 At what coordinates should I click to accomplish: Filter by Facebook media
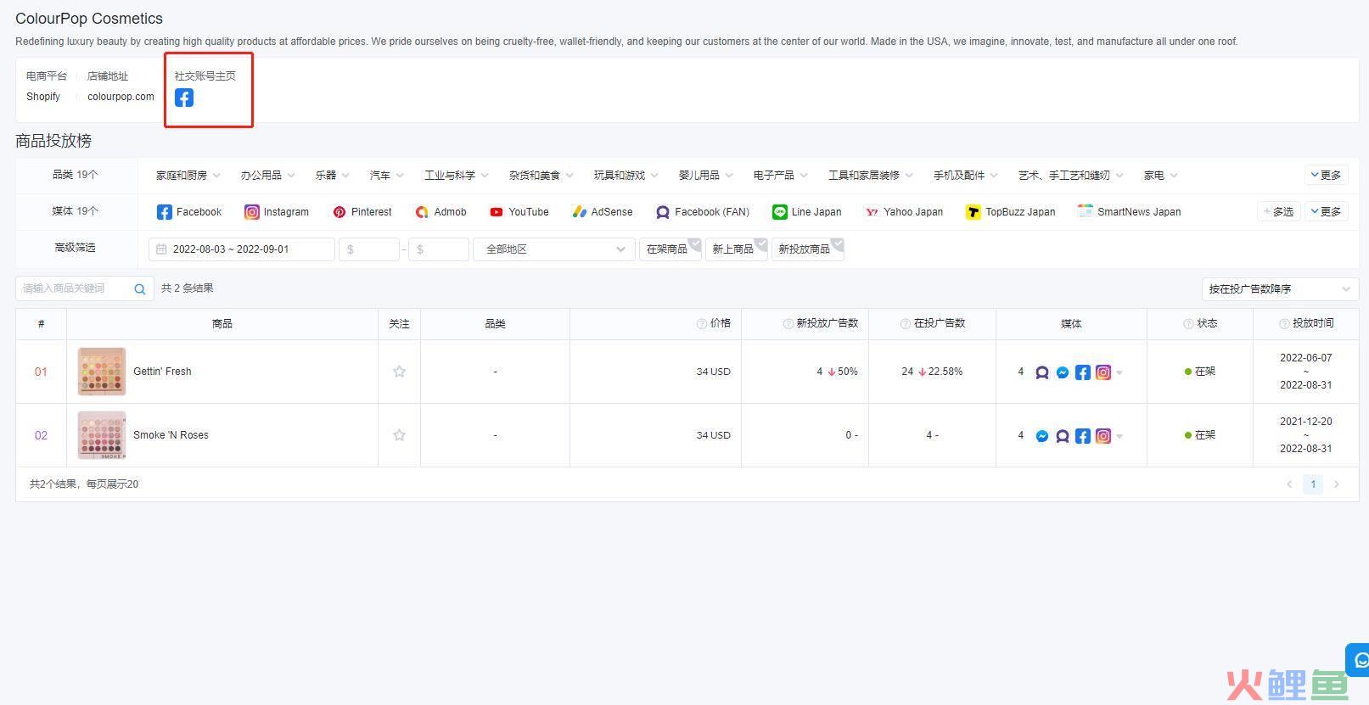[189, 212]
